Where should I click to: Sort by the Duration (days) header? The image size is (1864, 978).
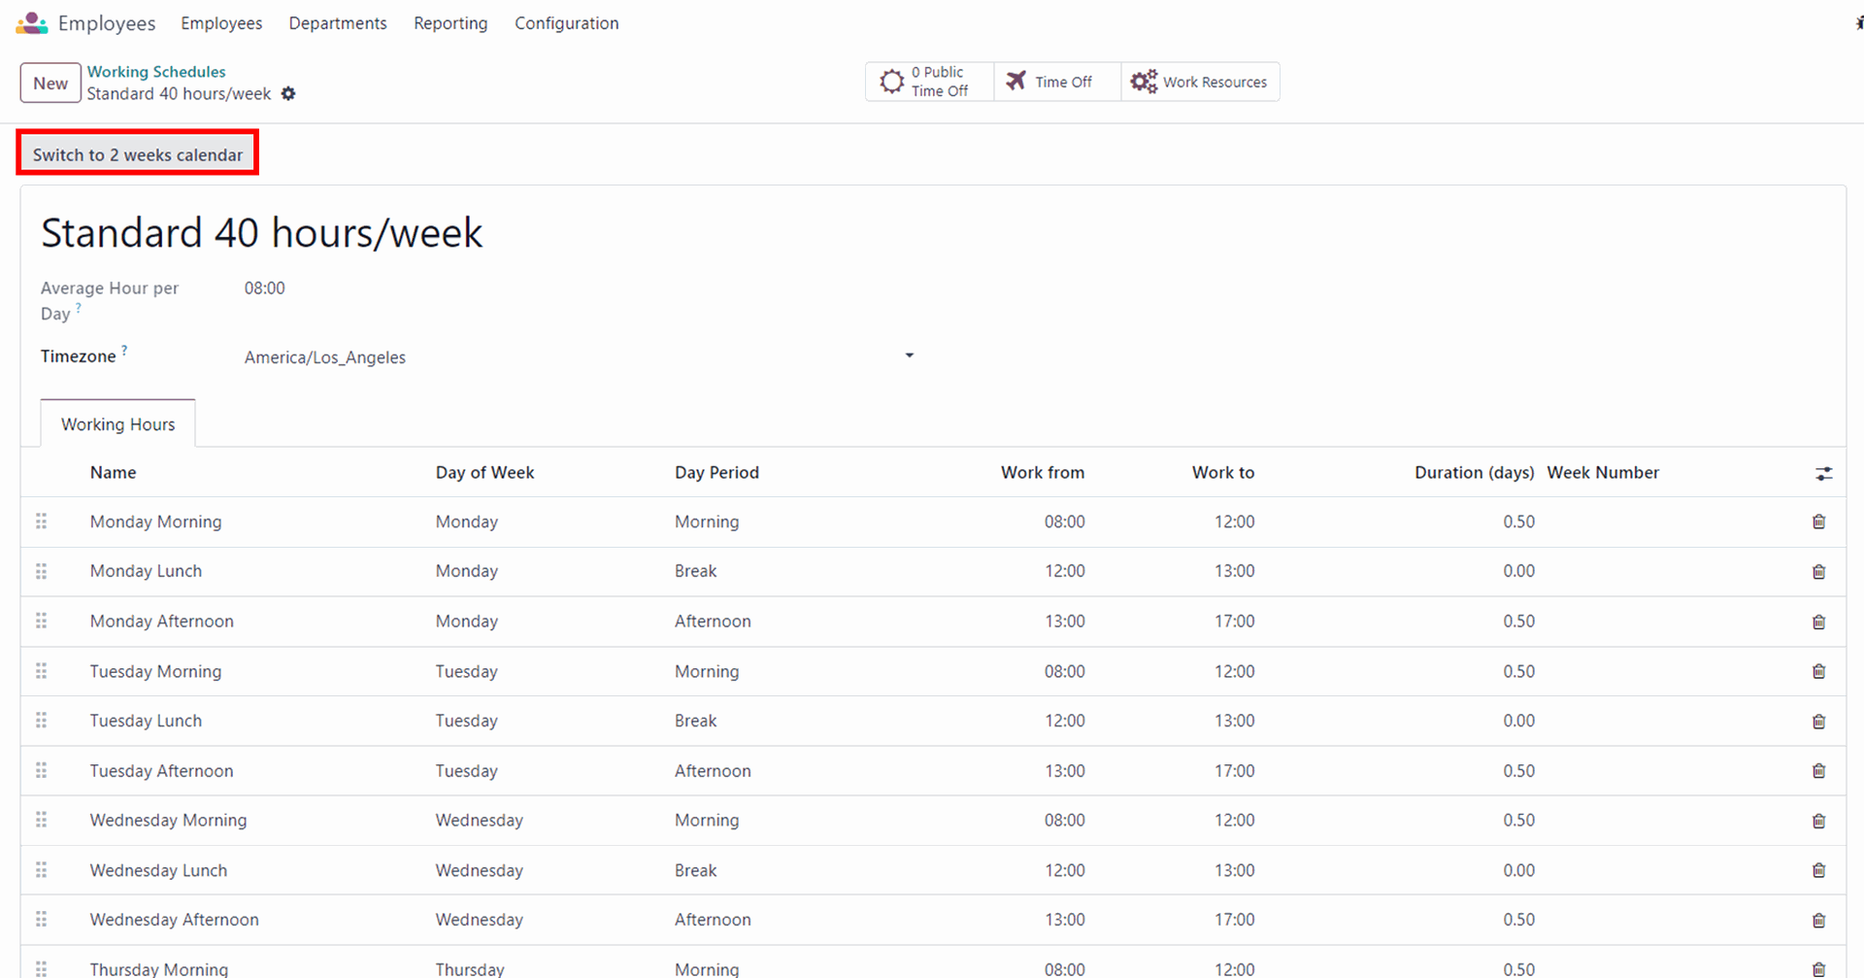pyautogui.click(x=1474, y=473)
